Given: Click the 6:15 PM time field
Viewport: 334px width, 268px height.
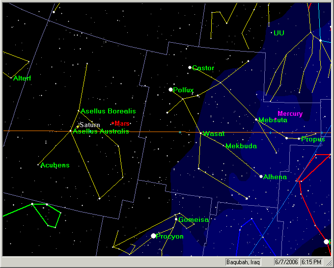Looking at the screenshot, I should [x=310, y=262].
